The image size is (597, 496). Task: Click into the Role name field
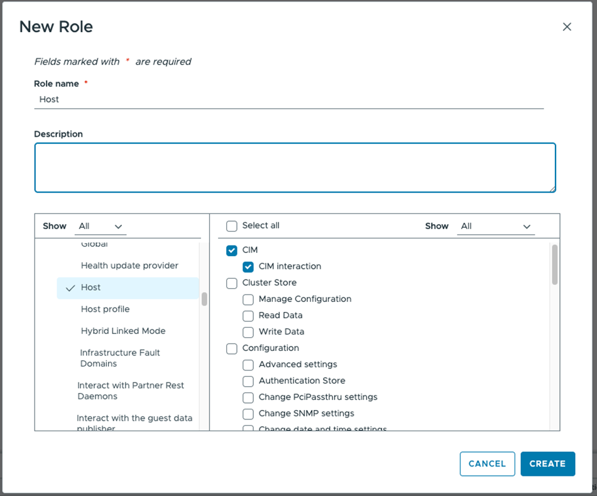[288, 100]
